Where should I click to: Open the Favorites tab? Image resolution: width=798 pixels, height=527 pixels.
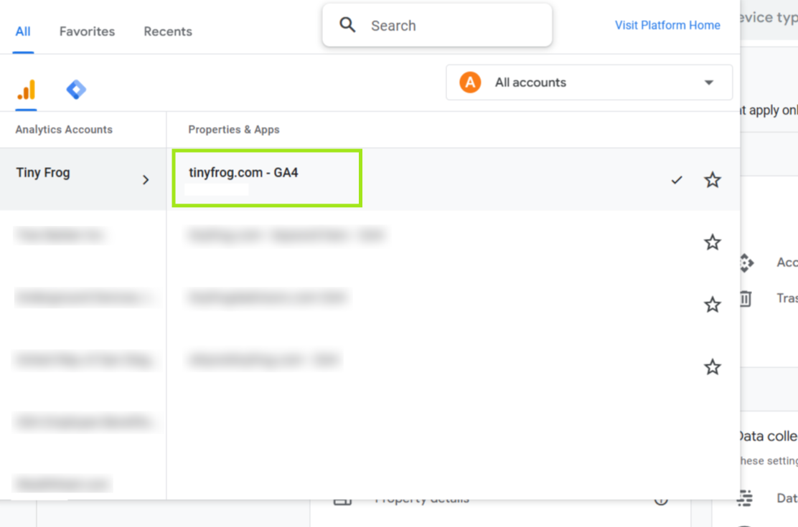coord(87,32)
